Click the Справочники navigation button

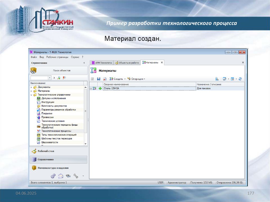pos(58,160)
